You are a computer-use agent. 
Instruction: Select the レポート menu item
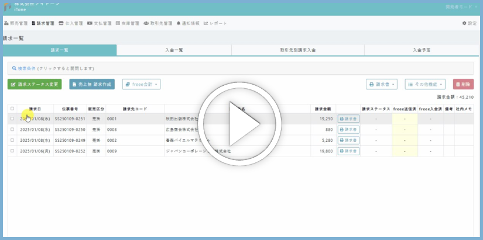click(215, 23)
